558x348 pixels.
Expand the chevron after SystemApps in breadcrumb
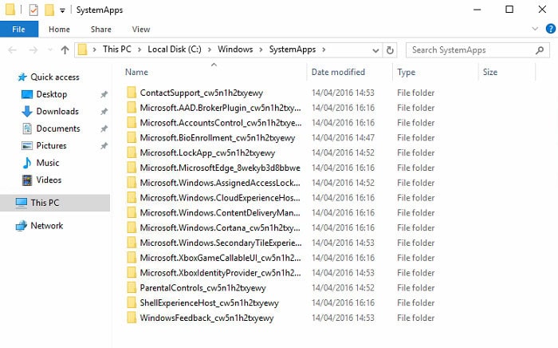(324, 49)
